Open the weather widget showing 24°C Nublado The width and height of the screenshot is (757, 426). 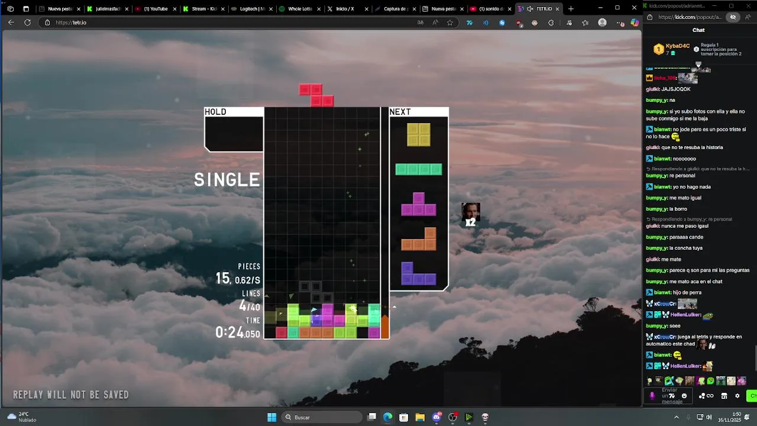coord(22,417)
